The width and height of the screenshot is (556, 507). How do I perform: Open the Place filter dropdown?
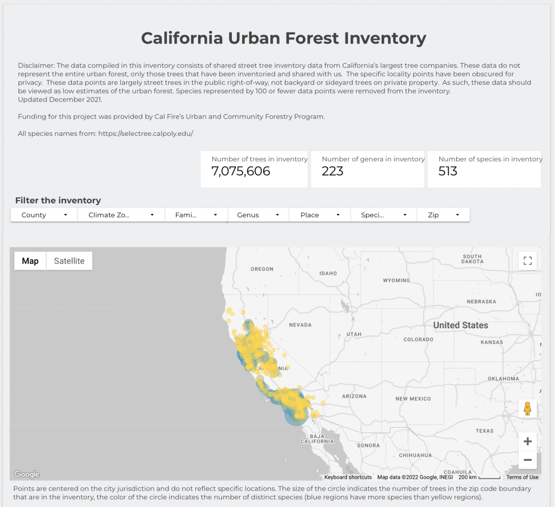(x=320, y=215)
